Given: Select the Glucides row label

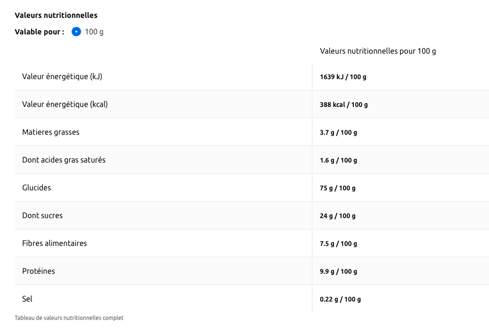Looking at the screenshot, I should coord(36,188).
